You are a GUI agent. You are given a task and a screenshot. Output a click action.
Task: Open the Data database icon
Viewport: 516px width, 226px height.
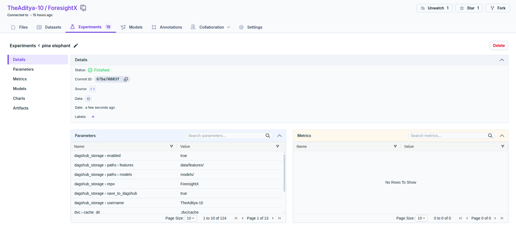[x=88, y=99]
